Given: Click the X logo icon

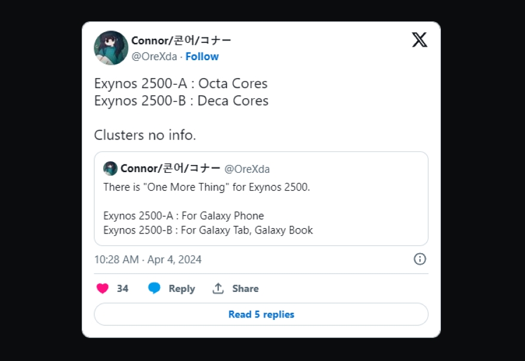Looking at the screenshot, I should pyautogui.click(x=419, y=41).
